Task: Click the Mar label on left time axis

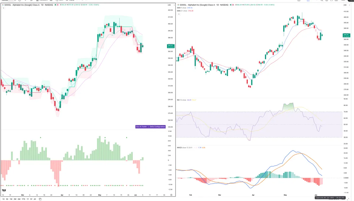Action: [x=22, y=195]
